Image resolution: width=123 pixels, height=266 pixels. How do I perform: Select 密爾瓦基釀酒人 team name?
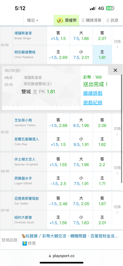coord(27,139)
